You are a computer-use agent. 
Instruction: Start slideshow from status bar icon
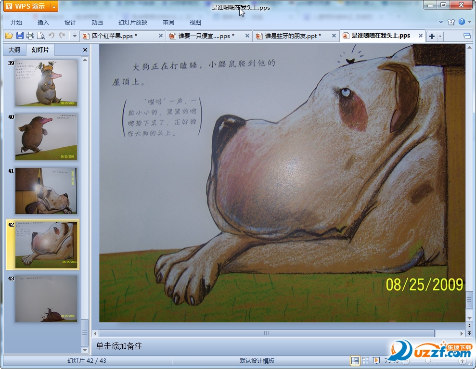tap(376, 360)
